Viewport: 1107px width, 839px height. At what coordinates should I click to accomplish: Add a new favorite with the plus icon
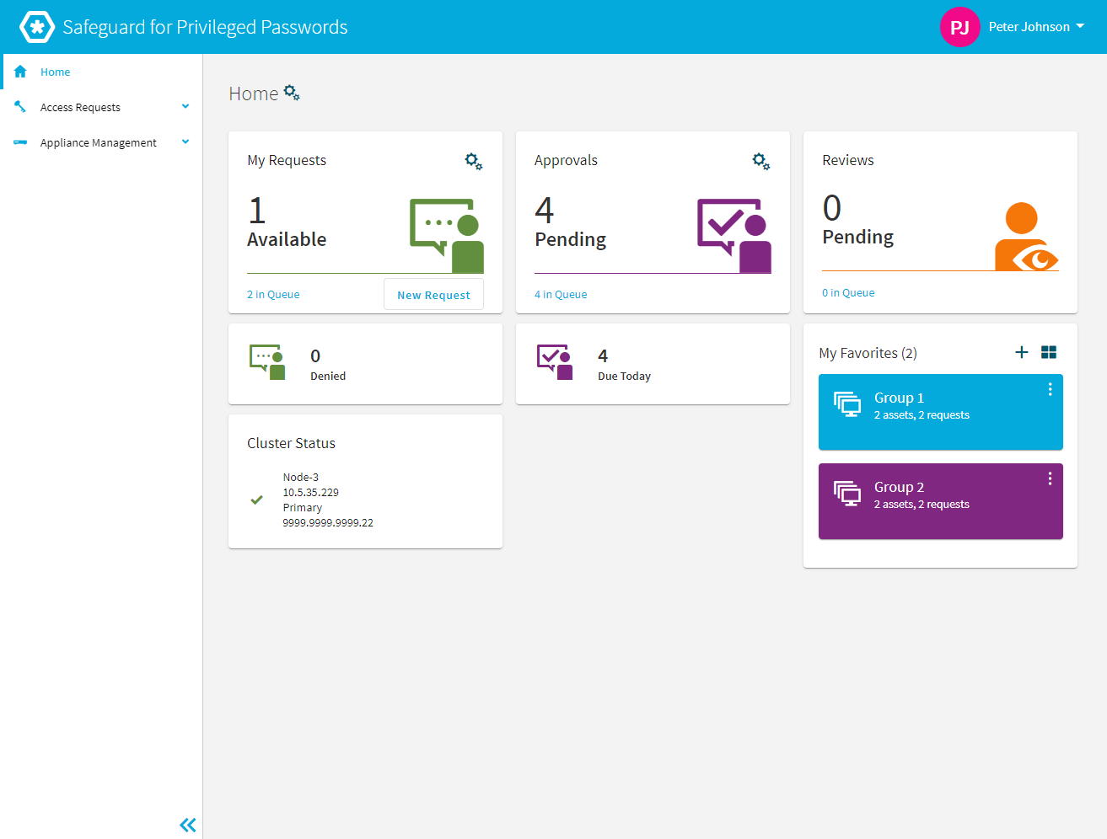tap(1022, 352)
